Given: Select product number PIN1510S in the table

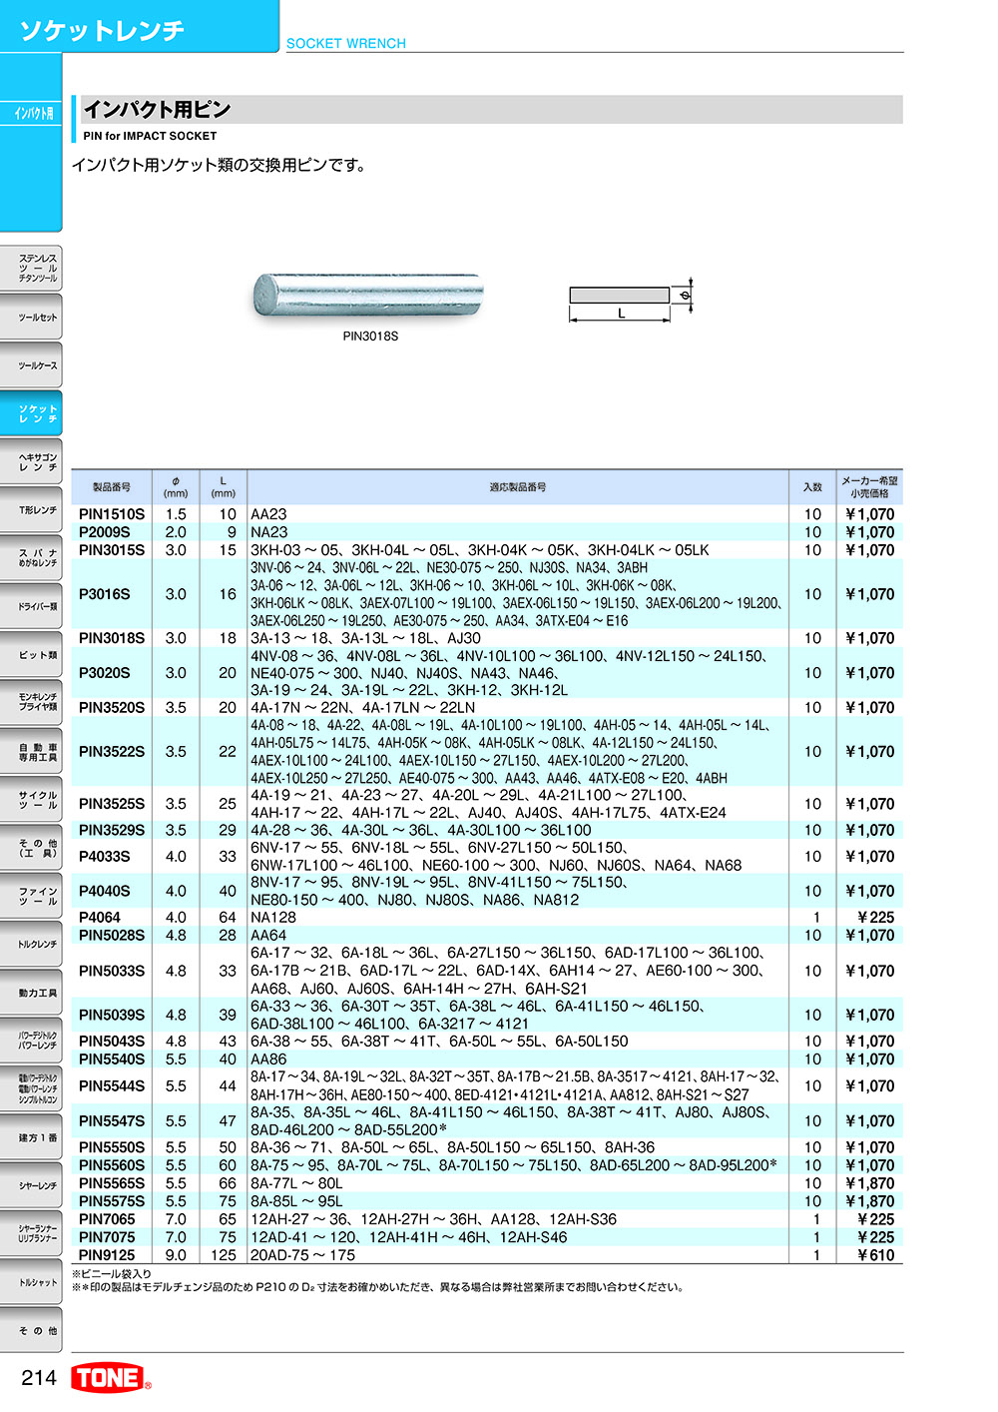Looking at the screenshot, I should pos(112,514).
